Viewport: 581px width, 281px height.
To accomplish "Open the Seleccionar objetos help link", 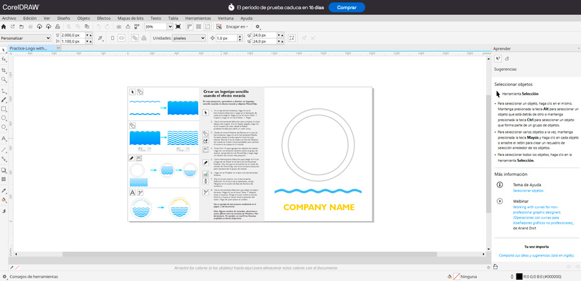I will coord(528,191).
